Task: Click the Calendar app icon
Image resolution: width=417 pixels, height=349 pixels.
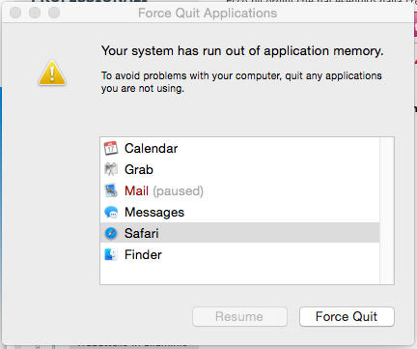Action: coord(111,148)
